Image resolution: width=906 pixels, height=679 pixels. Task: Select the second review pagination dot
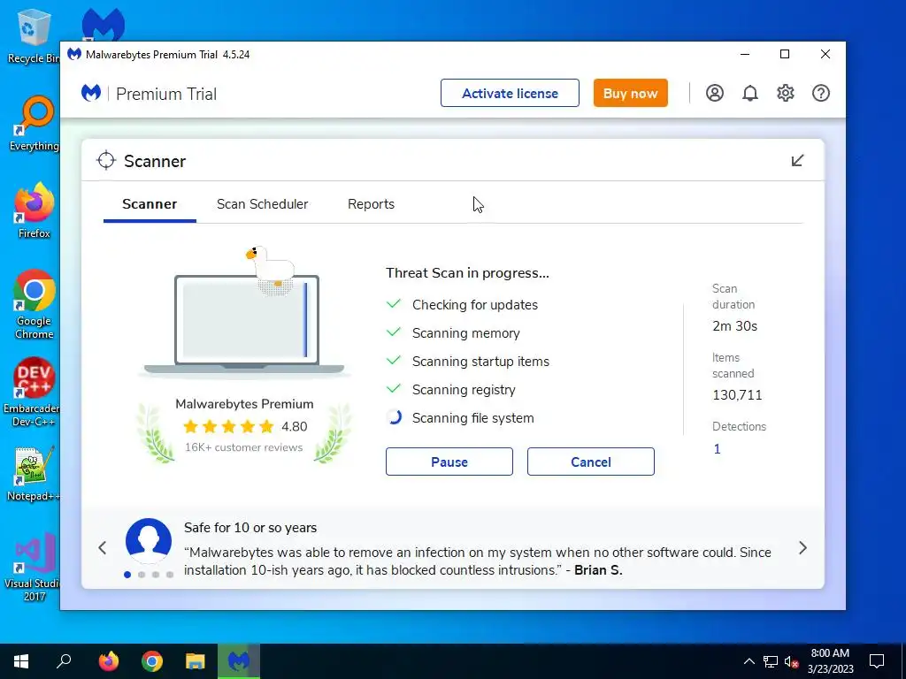point(142,575)
